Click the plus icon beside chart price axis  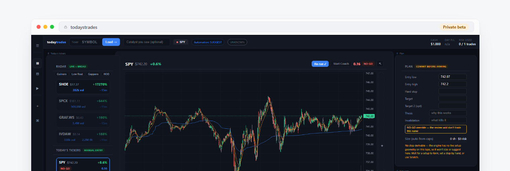(382, 146)
